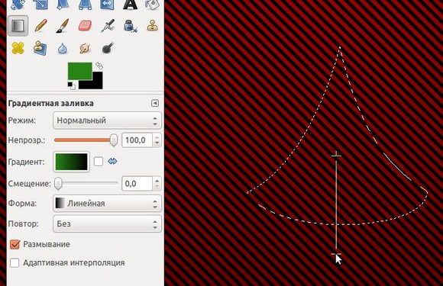Select the Paintbrush tool
443x286 pixels.
click(x=63, y=26)
